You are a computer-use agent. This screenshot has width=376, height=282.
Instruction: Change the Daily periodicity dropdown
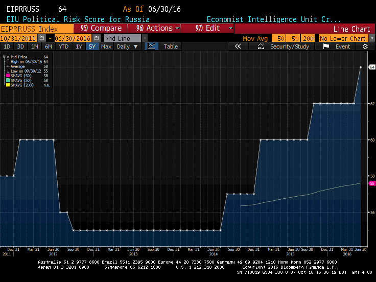(127, 46)
